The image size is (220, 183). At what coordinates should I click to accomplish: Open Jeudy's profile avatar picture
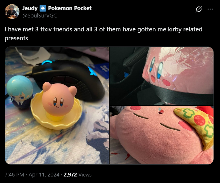(12, 12)
